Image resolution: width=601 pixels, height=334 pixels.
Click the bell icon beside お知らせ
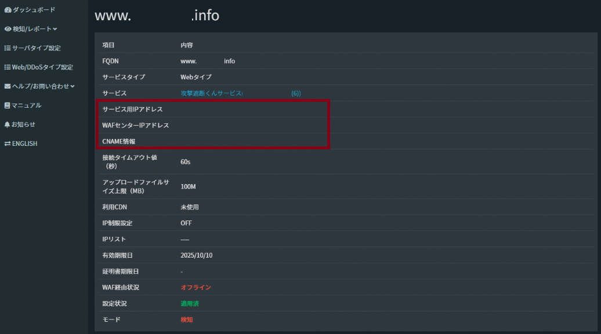pyautogui.click(x=8, y=124)
